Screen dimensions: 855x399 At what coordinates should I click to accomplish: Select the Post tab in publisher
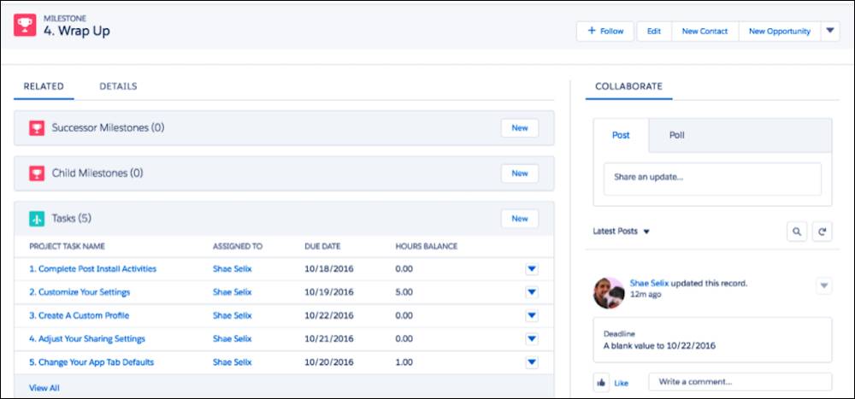click(621, 135)
